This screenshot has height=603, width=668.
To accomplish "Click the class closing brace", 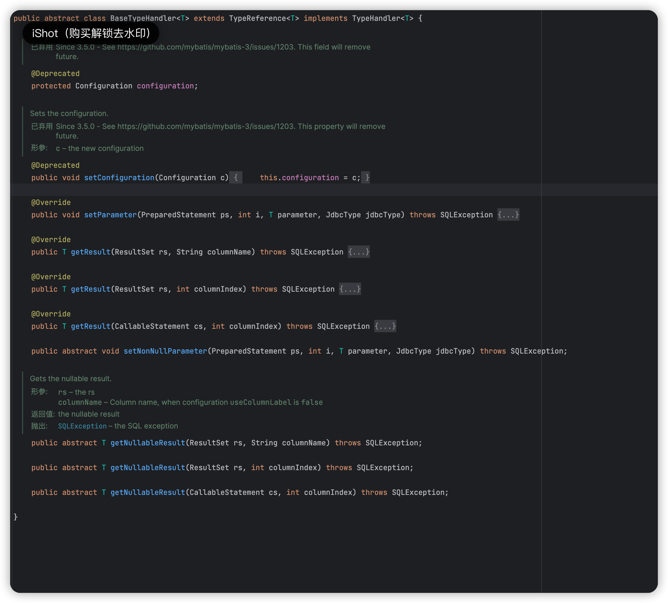I will 16,517.
